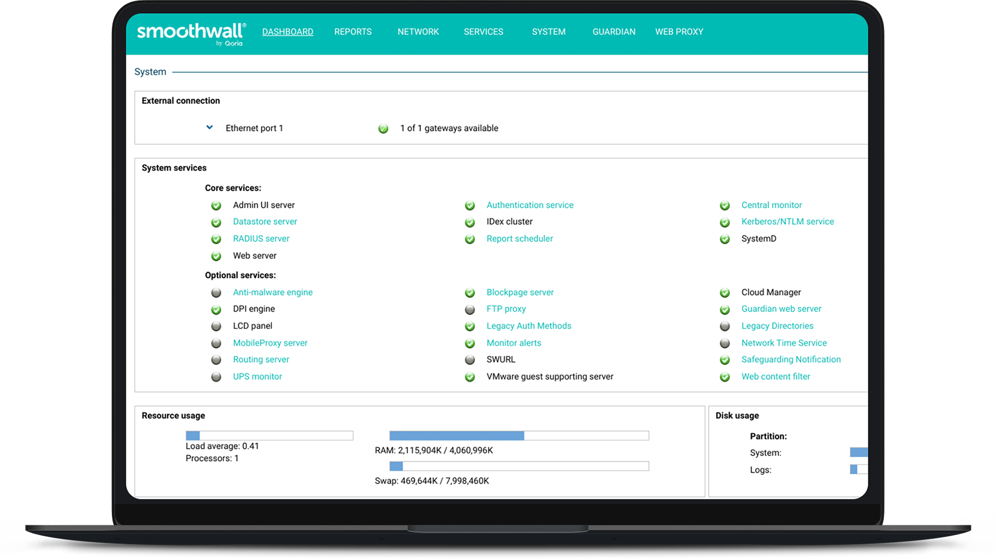Click the green indicator beside DPI engine

tap(216, 309)
